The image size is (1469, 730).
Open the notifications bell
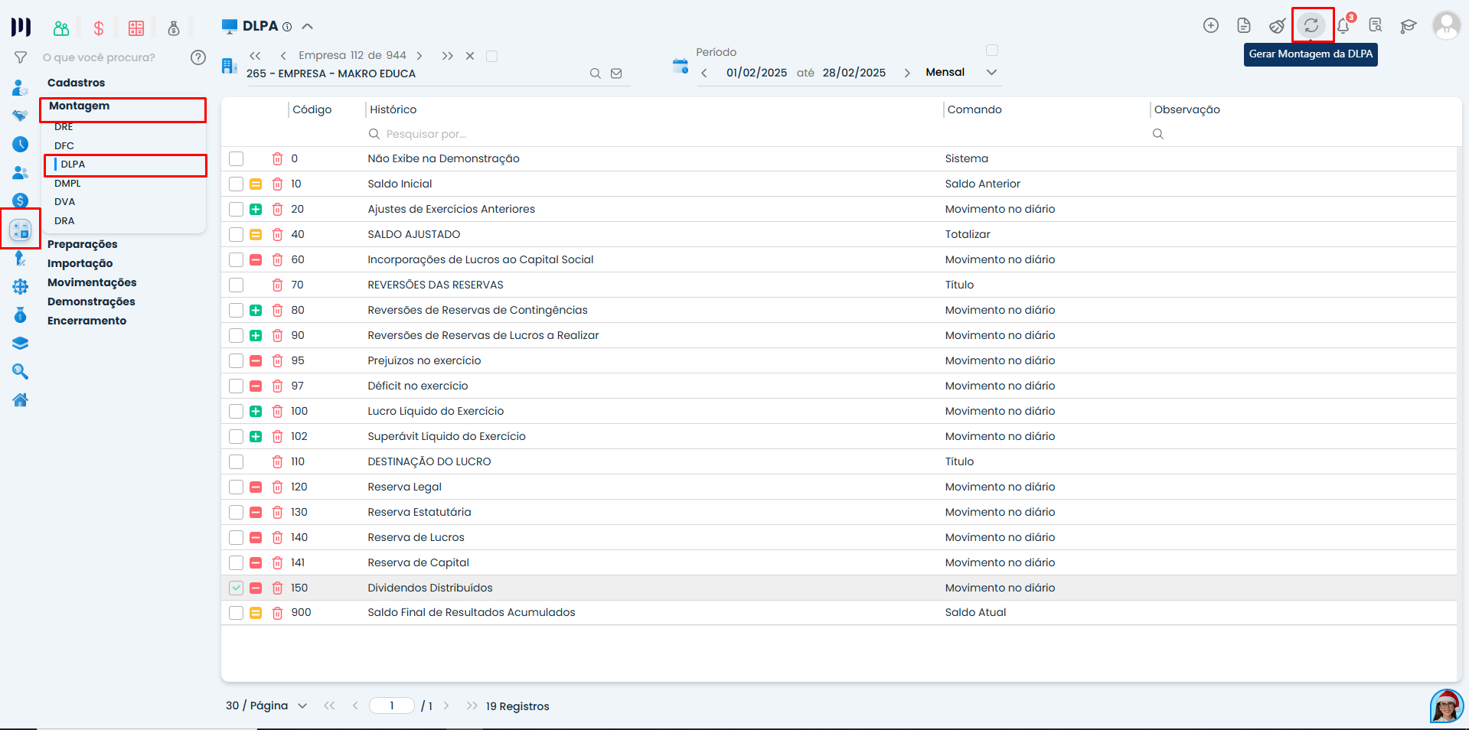pos(1343,27)
